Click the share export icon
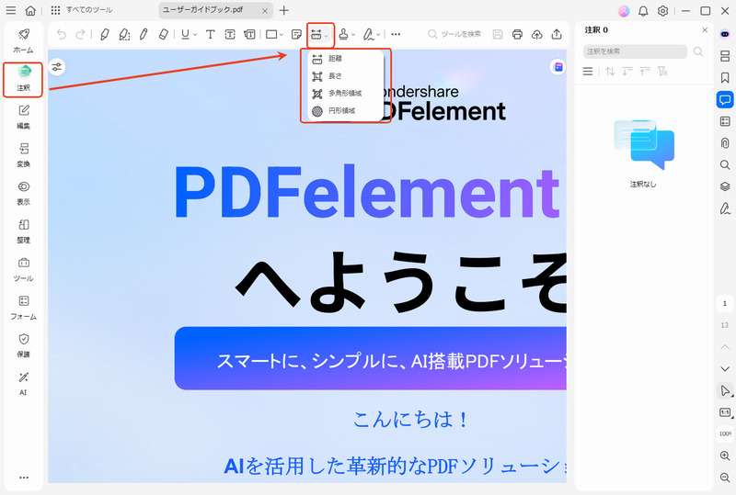 coord(557,34)
